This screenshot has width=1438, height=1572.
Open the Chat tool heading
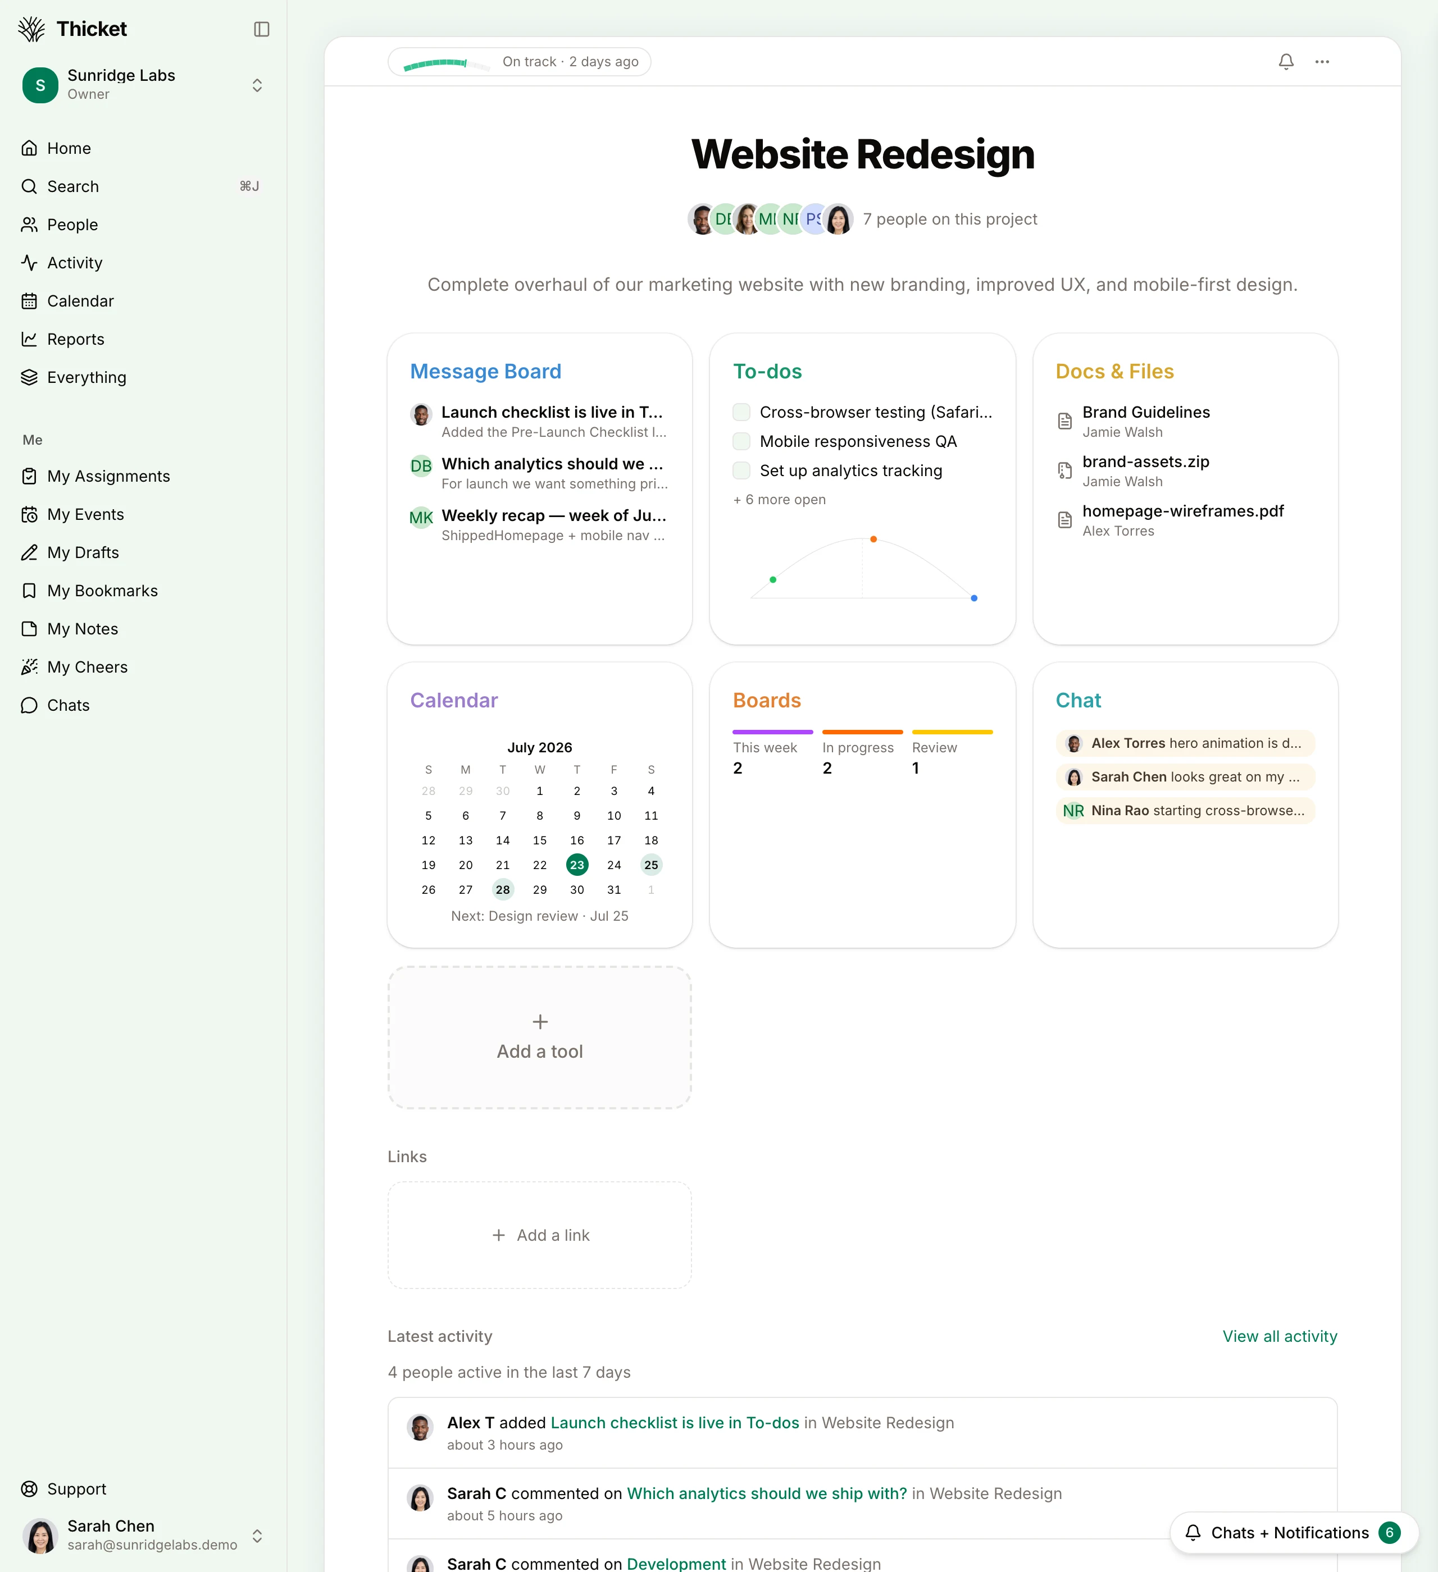(x=1078, y=700)
